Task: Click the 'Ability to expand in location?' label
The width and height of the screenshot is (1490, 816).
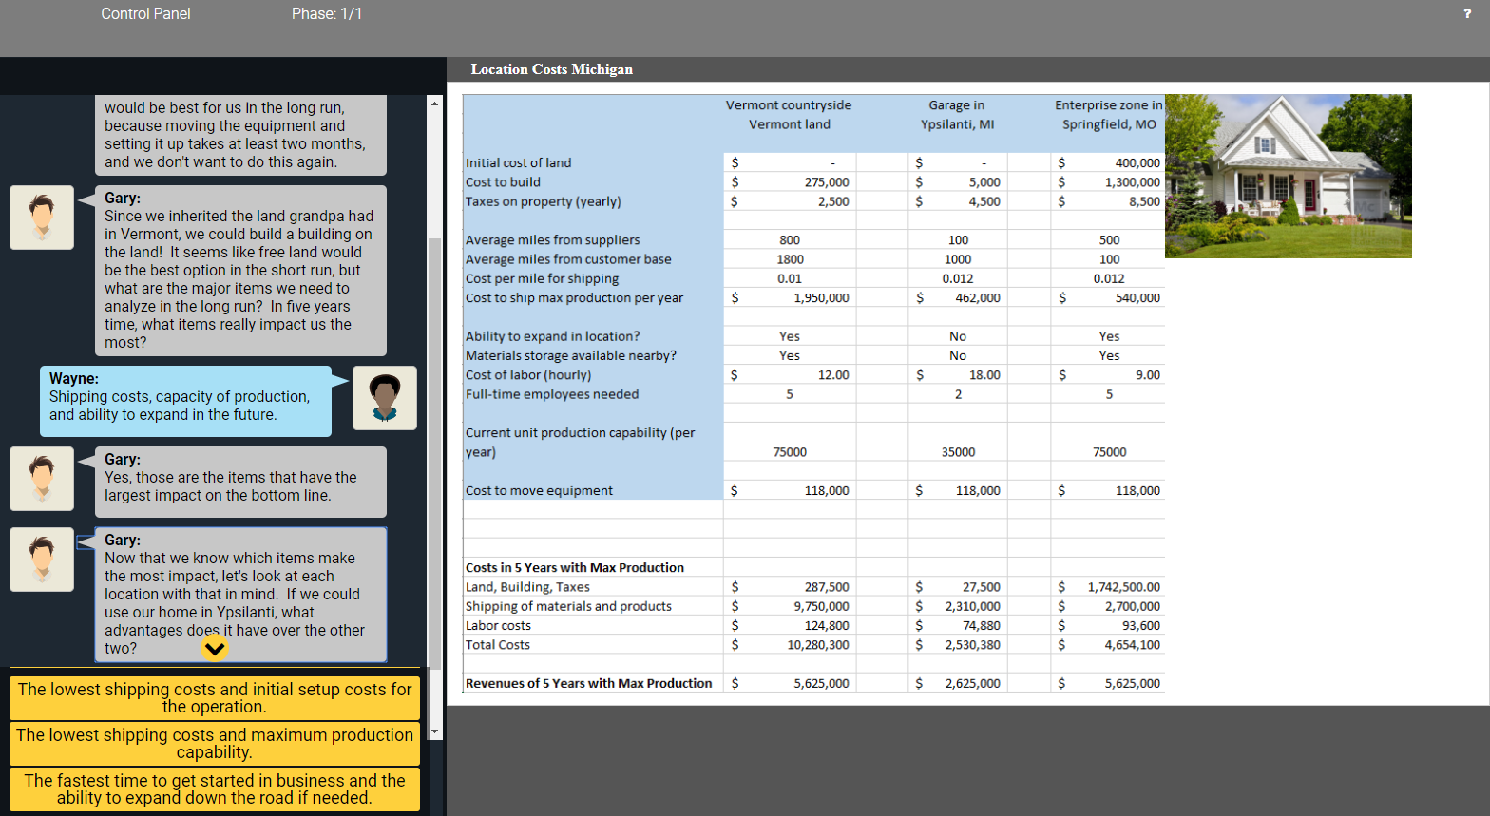Action: pyautogui.click(x=553, y=336)
